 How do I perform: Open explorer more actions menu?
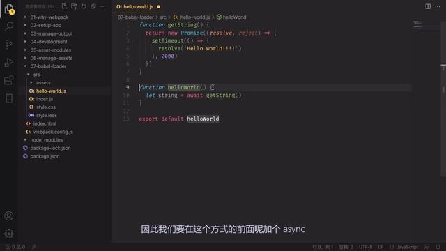(x=103, y=6)
